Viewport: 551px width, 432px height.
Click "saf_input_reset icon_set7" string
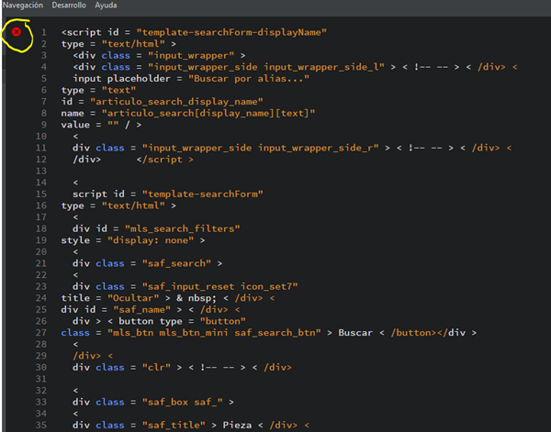tap(220, 287)
